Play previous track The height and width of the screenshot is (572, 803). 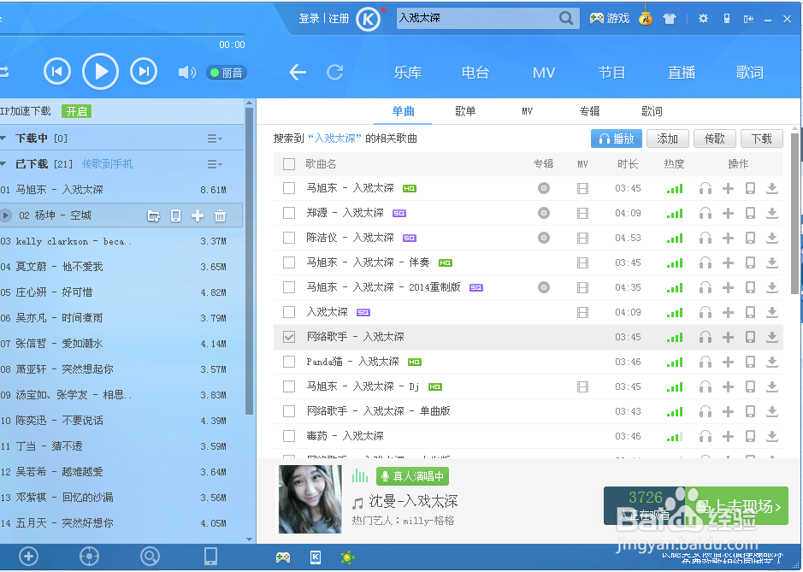[56, 72]
